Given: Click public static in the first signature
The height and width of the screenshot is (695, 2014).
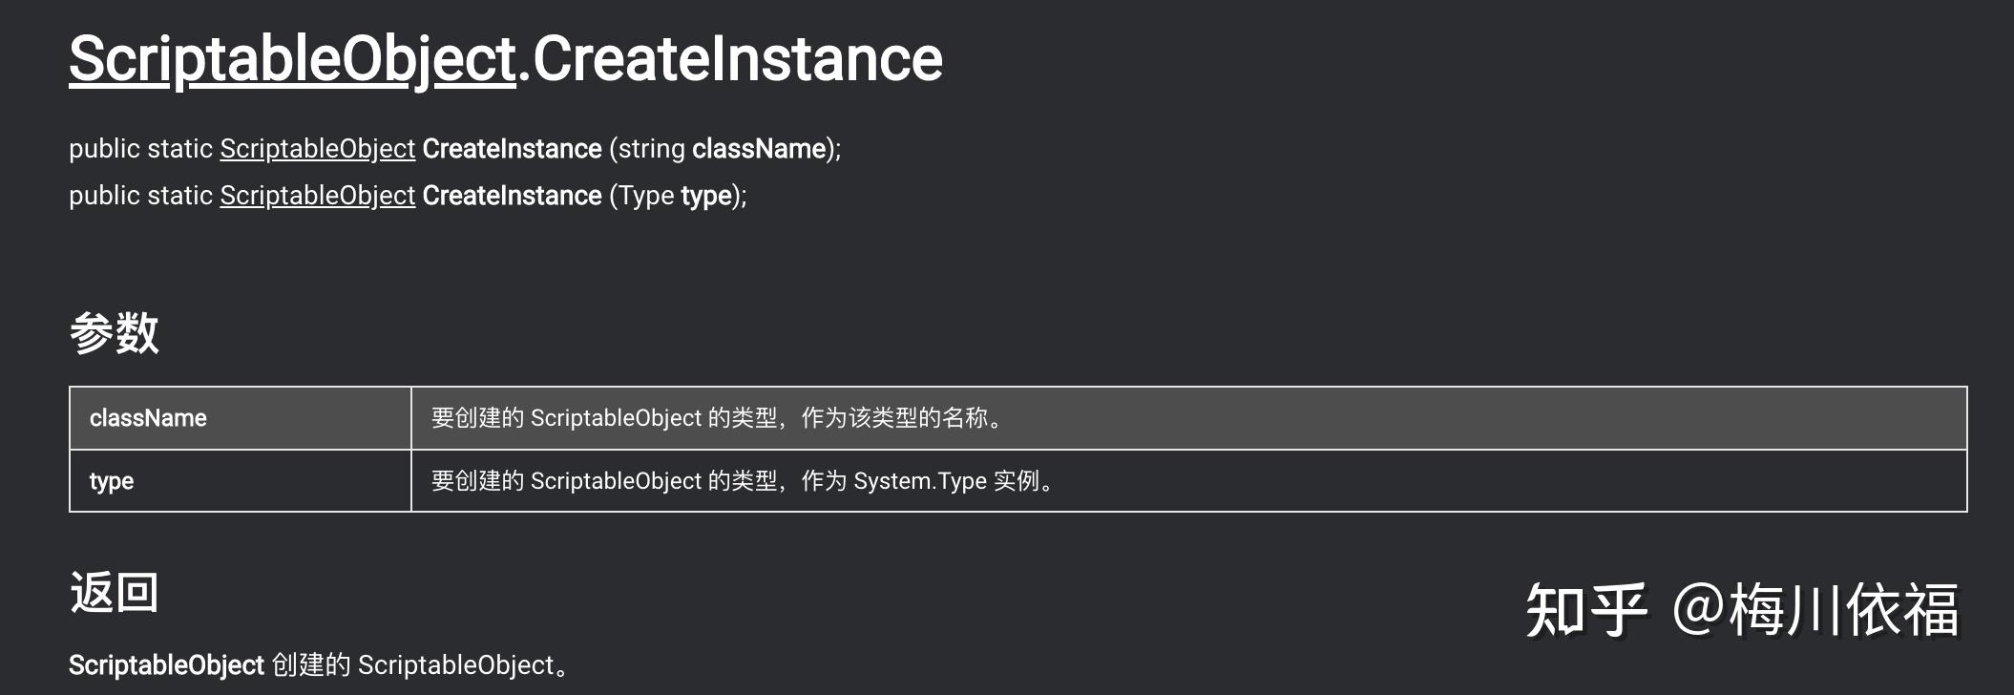Looking at the screenshot, I should pyautogui.click(x=140, y=149).
